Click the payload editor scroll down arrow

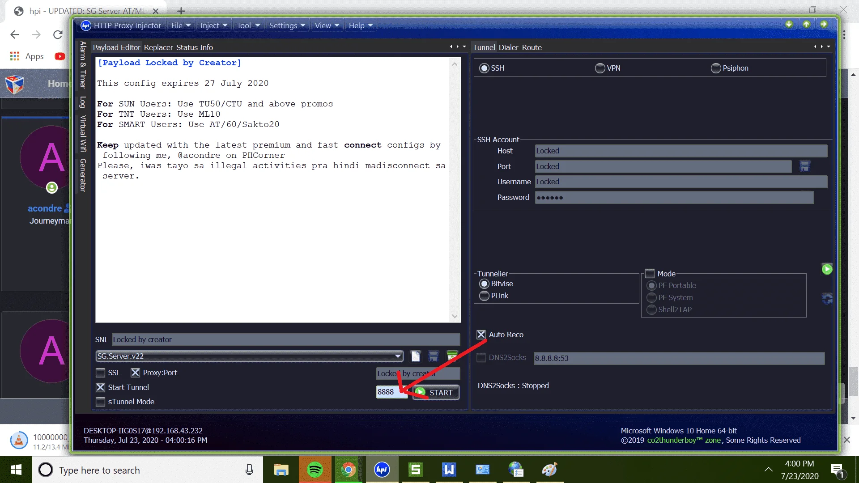[x=455, y=317]
